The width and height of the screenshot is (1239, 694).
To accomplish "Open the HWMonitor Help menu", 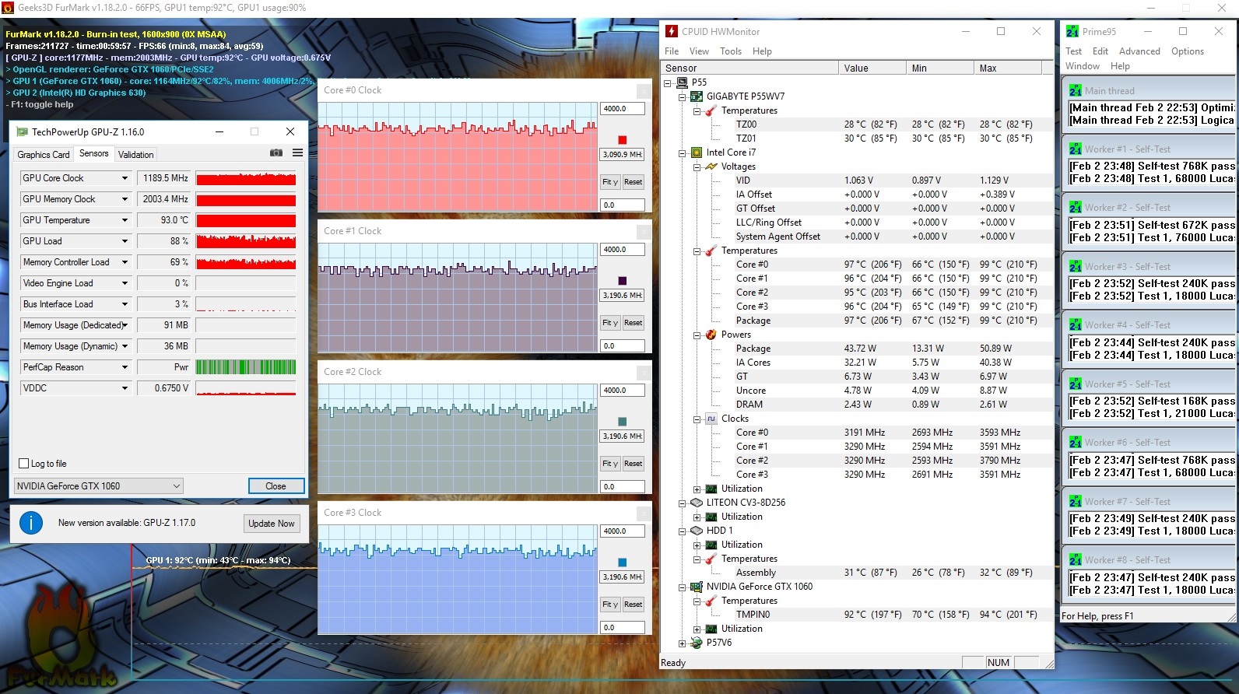I will point(762,51).
